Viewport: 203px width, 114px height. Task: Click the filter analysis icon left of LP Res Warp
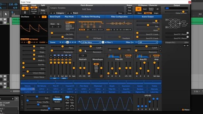(x=80, y=42)
